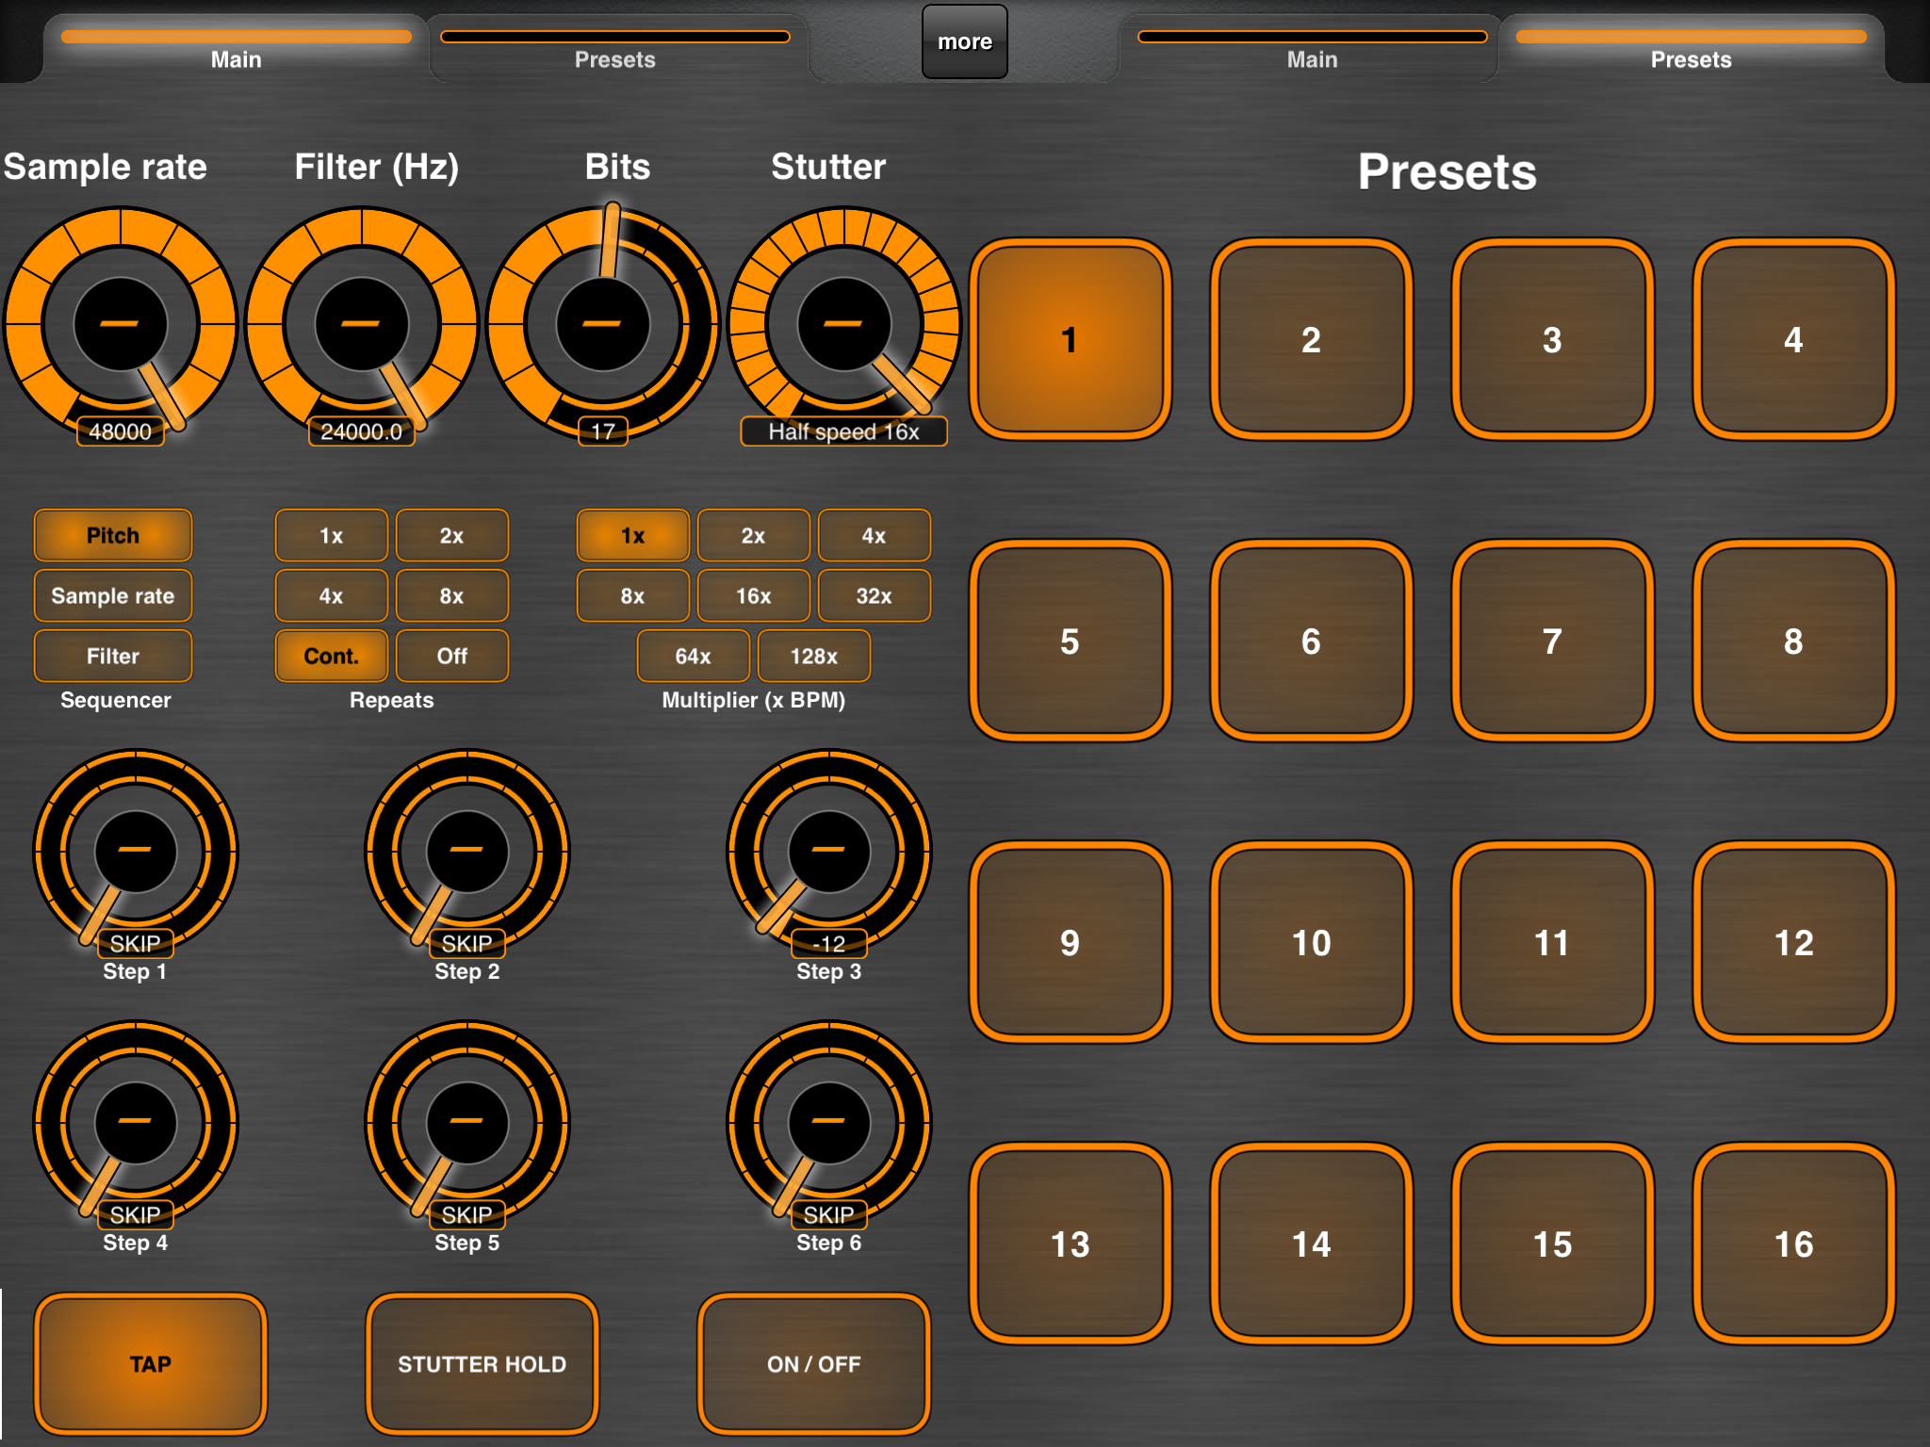Switch to the left Main tab
Screen dimensions: 1930x1447
(x=236, y=49)
